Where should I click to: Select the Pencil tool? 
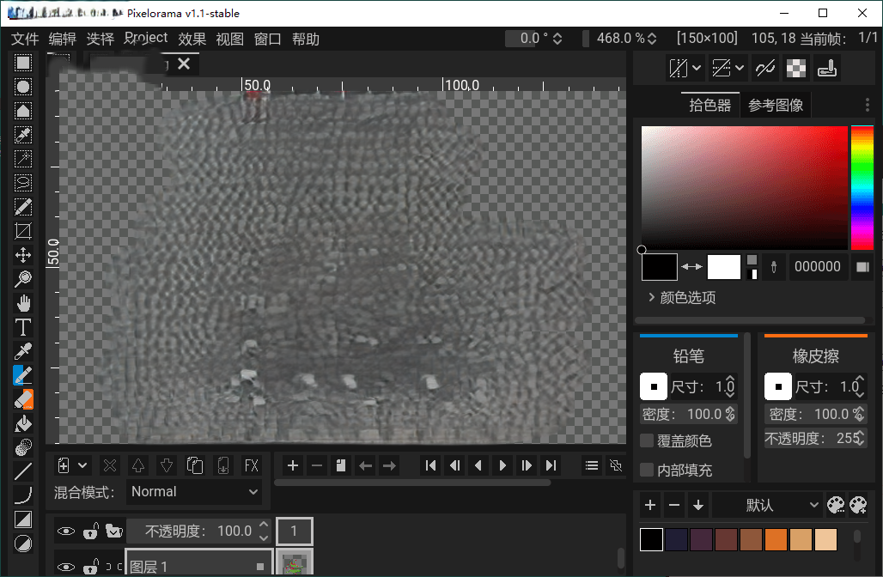23,375
